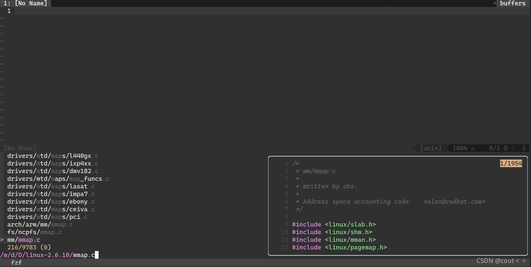Select fzf result drivers/mtd/maps/ceiva.c
This screenshot has height=267, width=531.
51,209
